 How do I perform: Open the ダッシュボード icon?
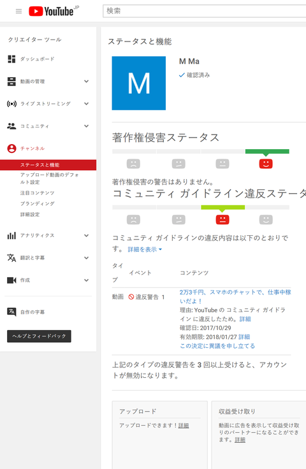11,59
